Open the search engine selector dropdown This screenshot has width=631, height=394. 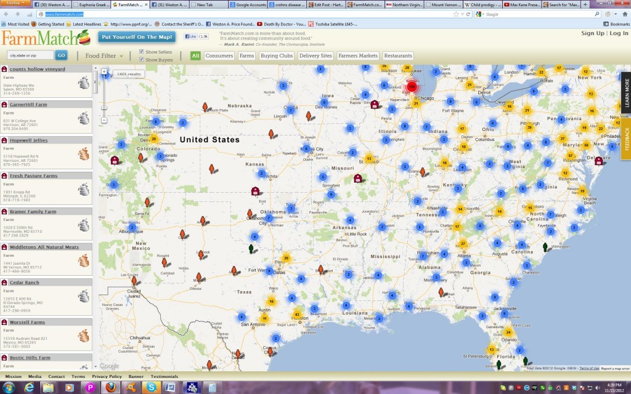(x=481, y=14)
